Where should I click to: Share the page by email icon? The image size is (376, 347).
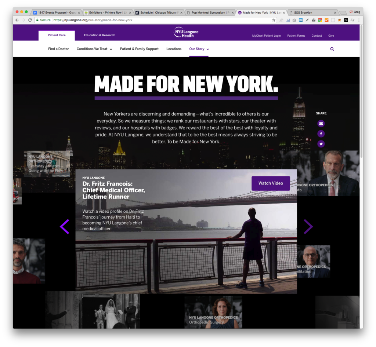tap(321, 124)
